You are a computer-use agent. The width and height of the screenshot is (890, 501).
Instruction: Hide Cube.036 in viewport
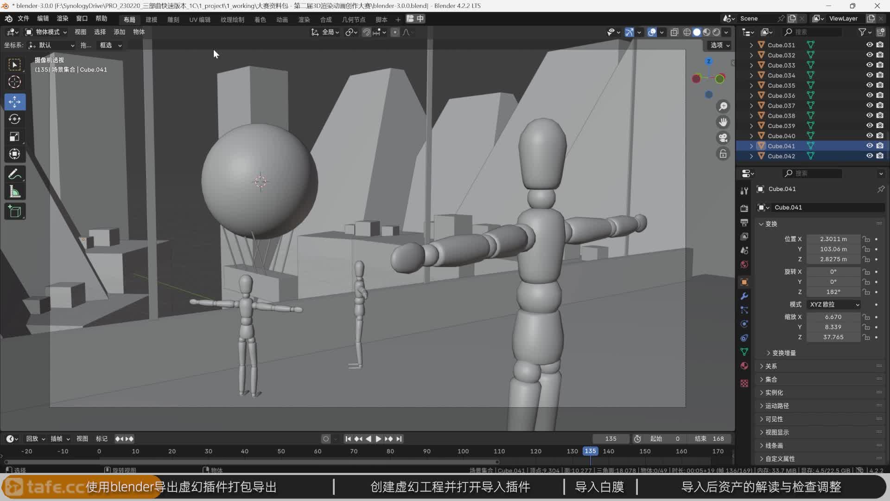[x=869, y=96]
